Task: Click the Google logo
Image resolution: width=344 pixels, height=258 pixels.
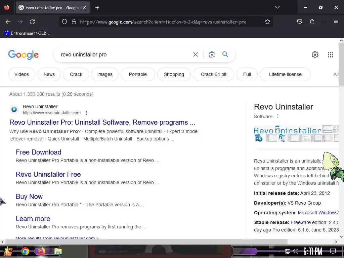Action: coord(23,55)
